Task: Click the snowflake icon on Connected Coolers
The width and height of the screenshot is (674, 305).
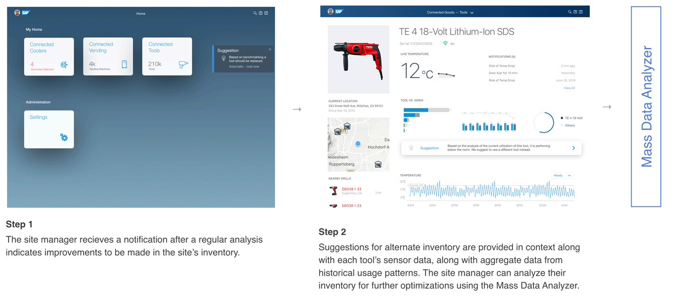Action: pos(64,64)
